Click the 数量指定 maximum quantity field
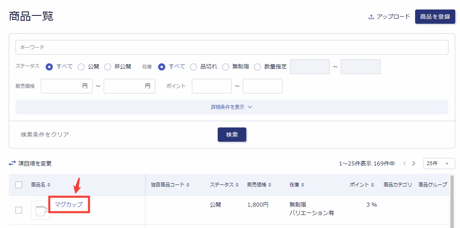 pos(361,66)
